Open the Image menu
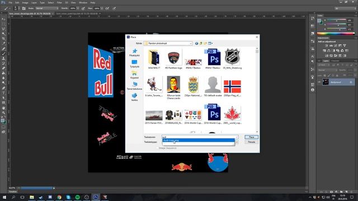This screenshot has width=358, height=201. (25, 2)
